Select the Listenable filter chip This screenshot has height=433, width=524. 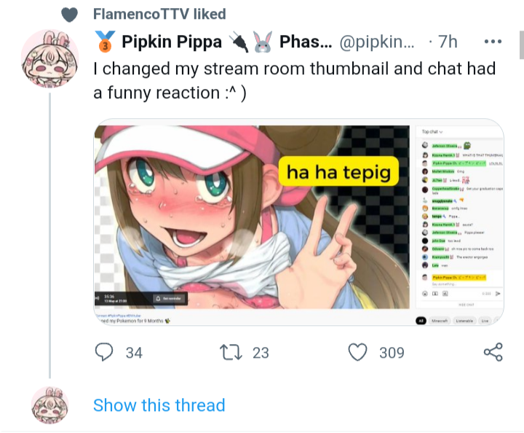point(464,321)
